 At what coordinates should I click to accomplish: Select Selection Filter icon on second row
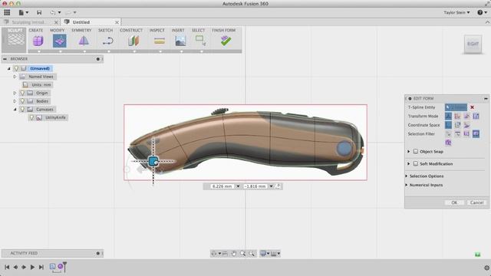click(448, 143)
